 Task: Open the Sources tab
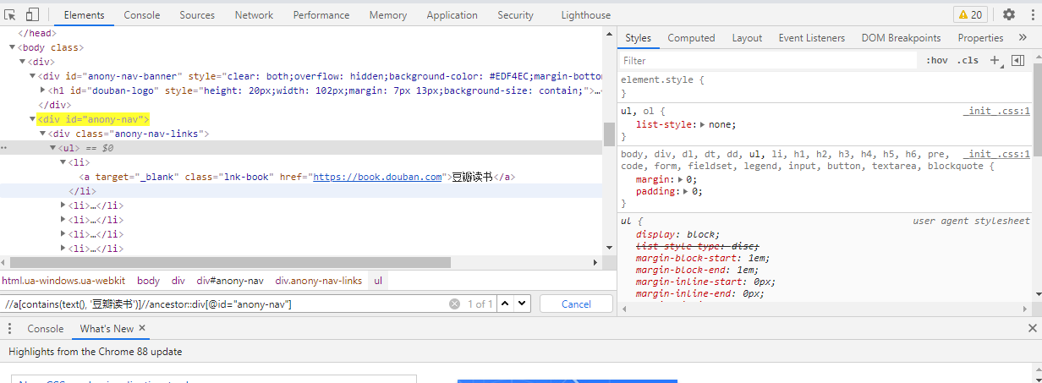pos(197,15)
